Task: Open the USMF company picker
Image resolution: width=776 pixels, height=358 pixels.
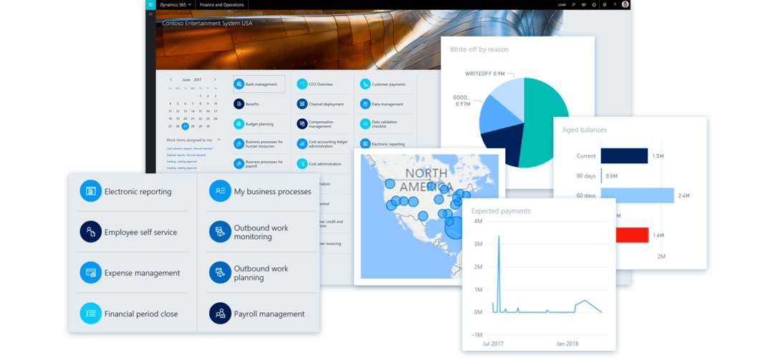Action: coord(562,4)
